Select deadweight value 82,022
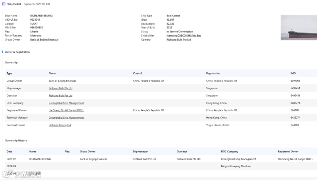The image size is (317, 180). [x=170, y=24]
